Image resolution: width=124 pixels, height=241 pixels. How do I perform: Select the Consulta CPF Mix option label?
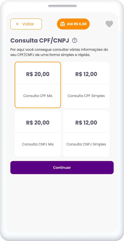38,96
